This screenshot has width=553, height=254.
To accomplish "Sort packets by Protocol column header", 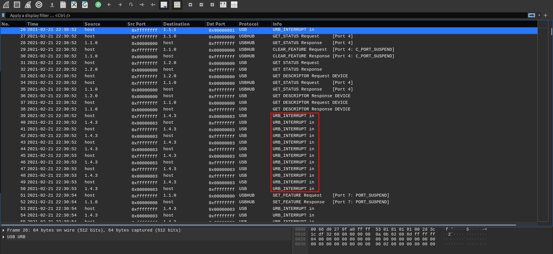I will coord(249,24).
